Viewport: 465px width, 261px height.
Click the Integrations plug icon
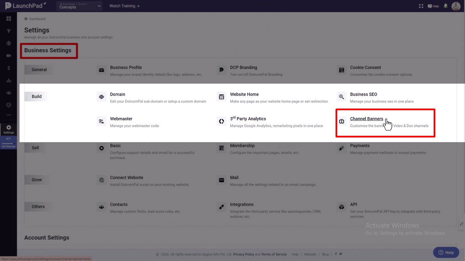[221, 207]
